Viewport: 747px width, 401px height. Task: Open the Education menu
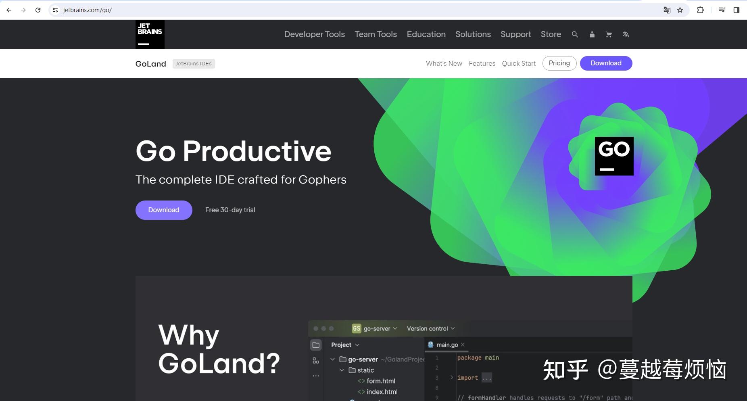pyautogui.click(x=426, y=34)
